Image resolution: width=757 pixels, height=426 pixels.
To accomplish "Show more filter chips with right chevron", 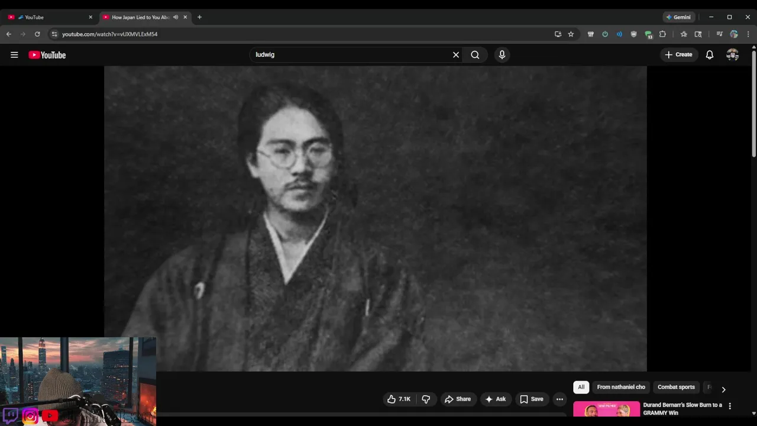I will point(723,389).
